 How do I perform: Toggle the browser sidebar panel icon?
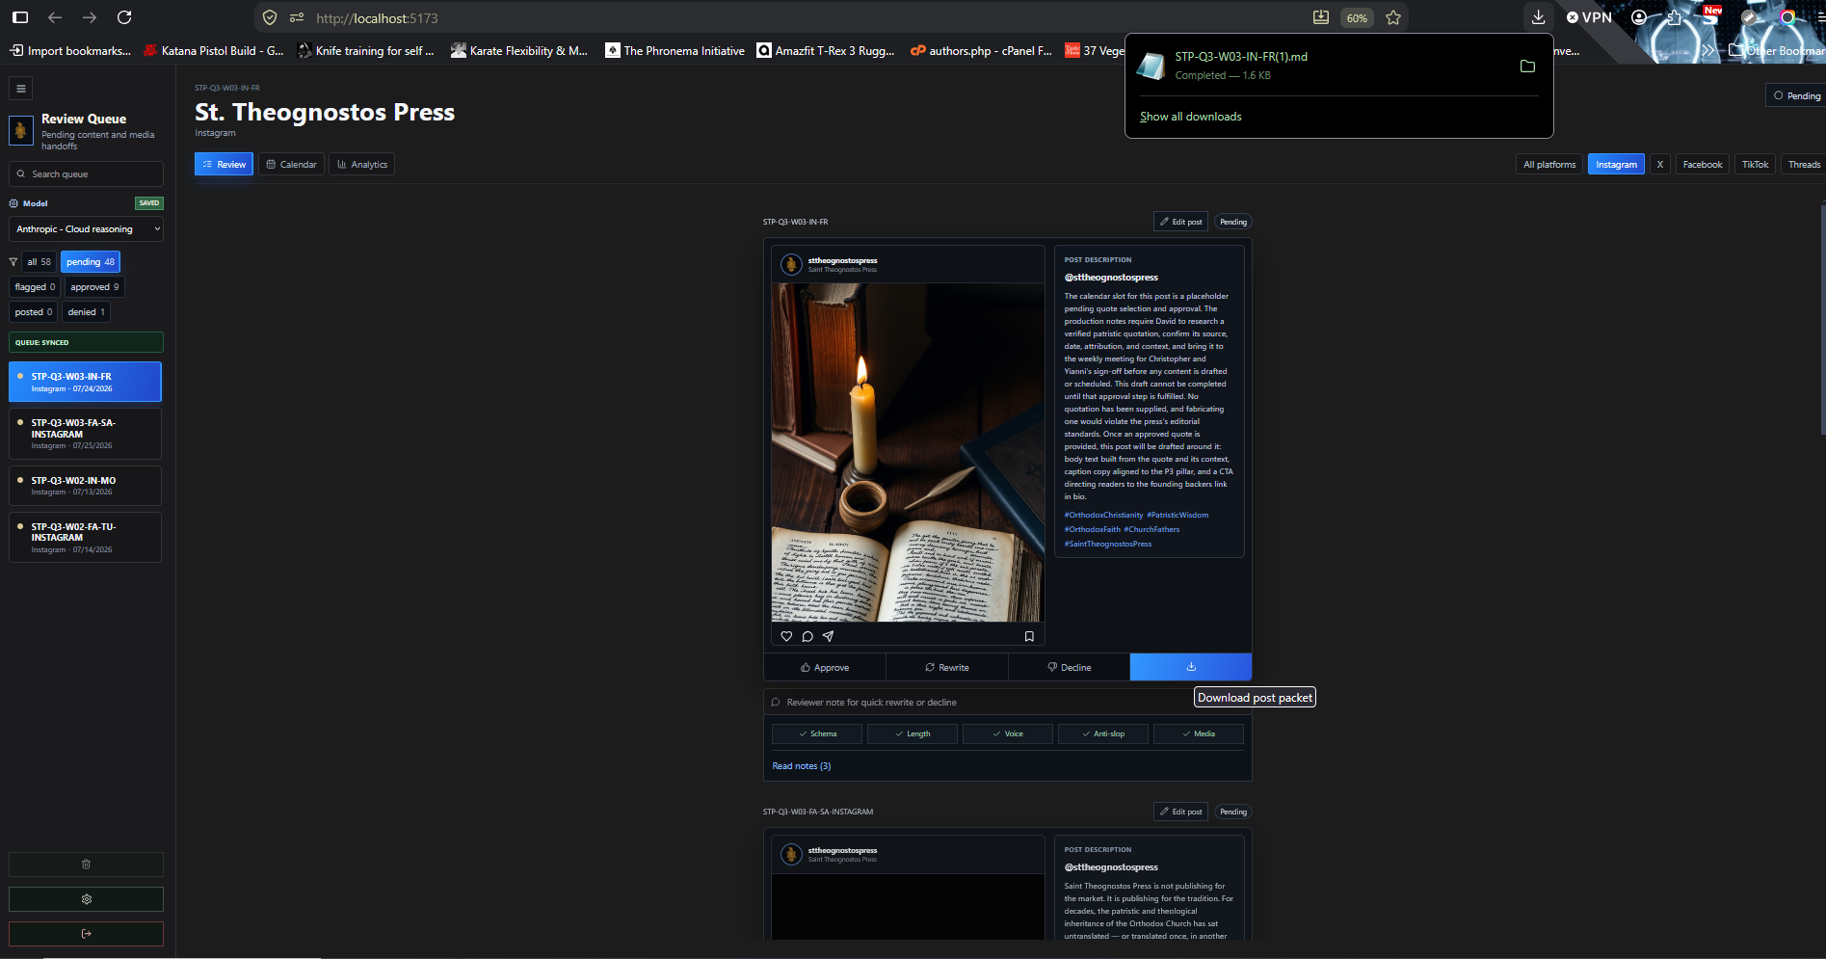tap(20, 17)
